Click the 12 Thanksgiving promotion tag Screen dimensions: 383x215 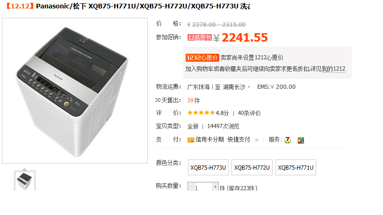(x=200, y=37)
